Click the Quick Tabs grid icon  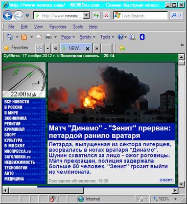coord(39,49)
